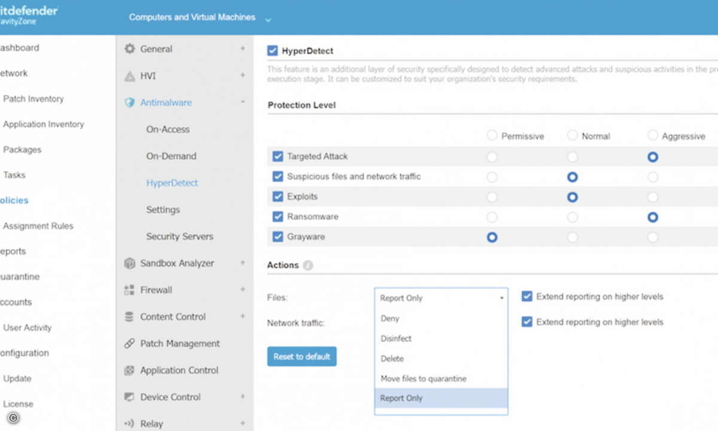This screenshot has width=718, height=431.
Task: Toggle Network traffic extend reporting checkbox
Action: pos(527,322)
